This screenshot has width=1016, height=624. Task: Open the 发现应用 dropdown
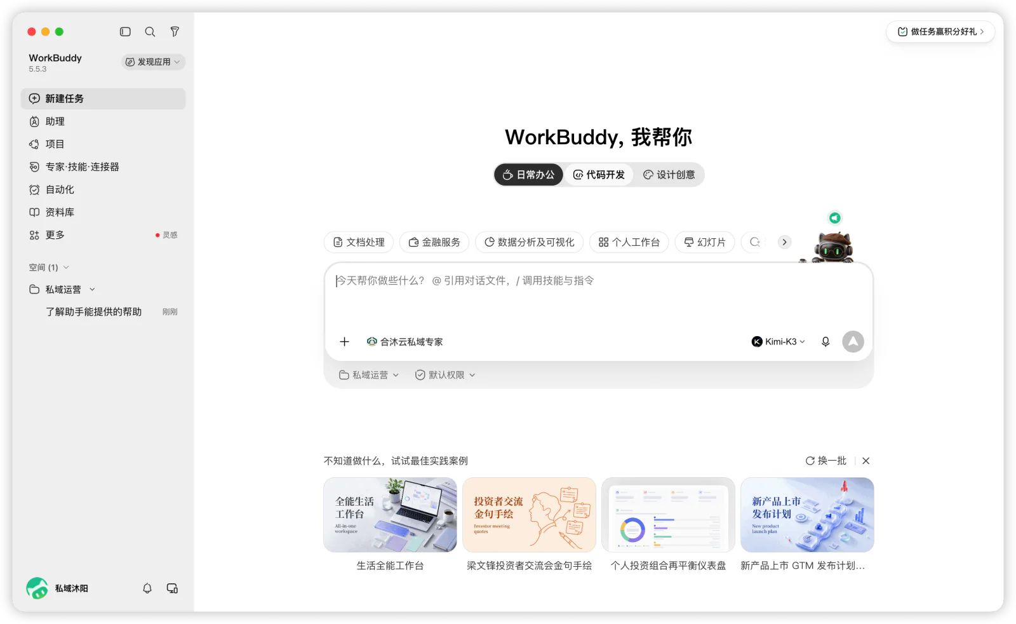(x=153, y=62)
